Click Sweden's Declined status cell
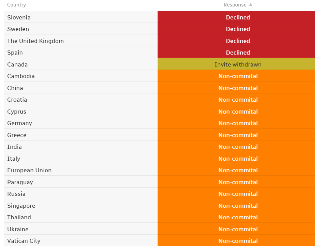This screenshot has height=249, width=323. point(238,29)
